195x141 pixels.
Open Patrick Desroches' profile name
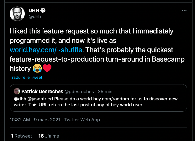42,92
